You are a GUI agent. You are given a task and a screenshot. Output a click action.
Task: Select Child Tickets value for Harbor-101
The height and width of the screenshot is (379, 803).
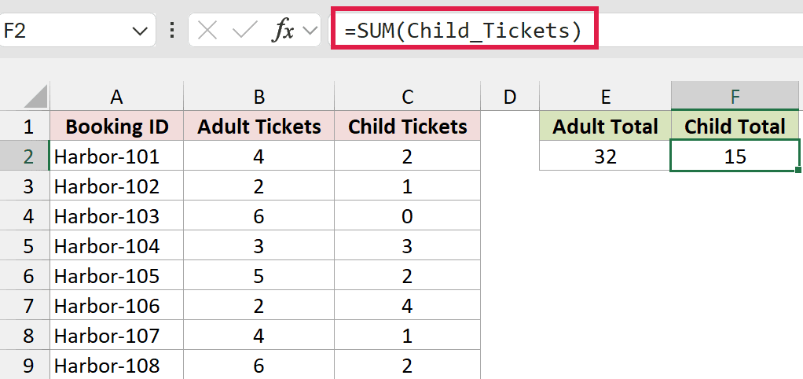click(407, 156)
